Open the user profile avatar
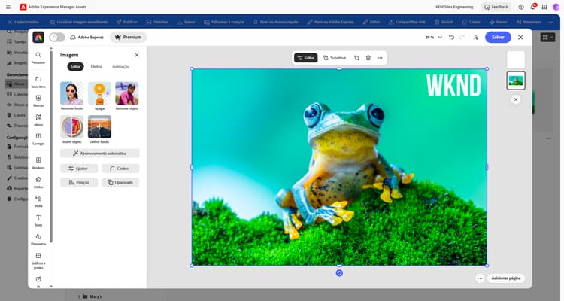Image resolution: width=564 pixels, height=301 pixels. pos(556,7)
